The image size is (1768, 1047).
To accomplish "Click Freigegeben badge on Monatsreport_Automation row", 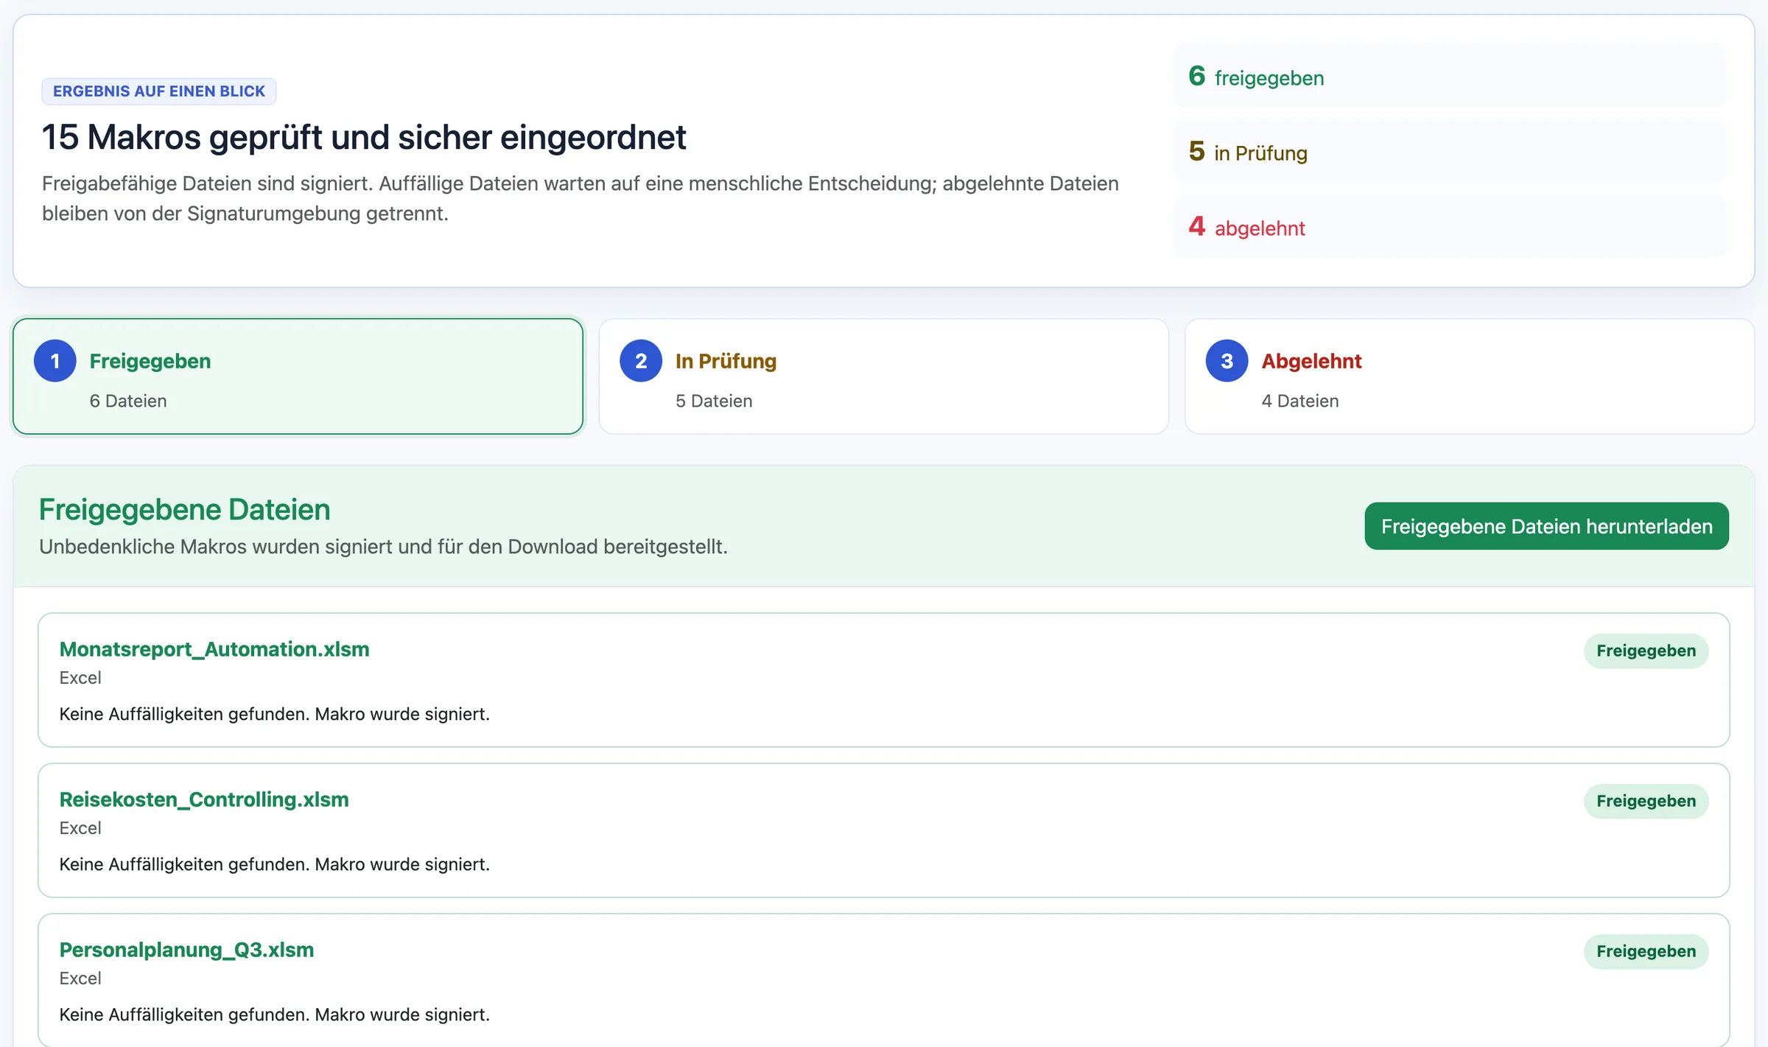I will [1646, 651].
